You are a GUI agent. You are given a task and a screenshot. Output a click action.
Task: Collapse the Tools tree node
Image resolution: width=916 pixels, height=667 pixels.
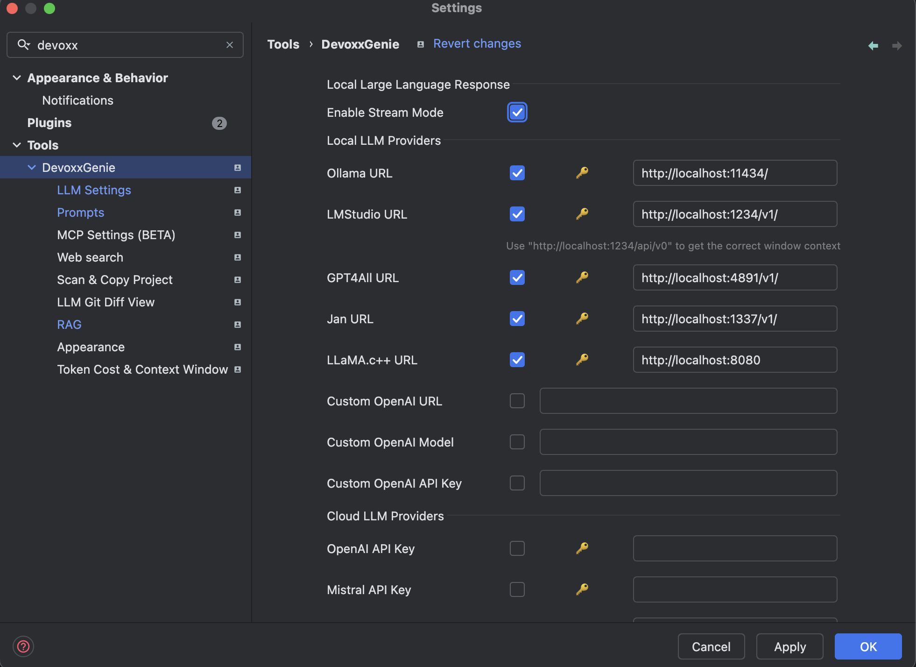pyautogui.click(x=17, y=145)
